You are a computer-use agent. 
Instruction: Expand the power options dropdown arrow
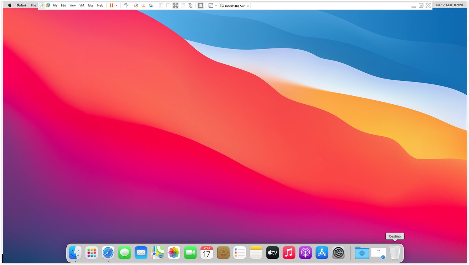117,6
